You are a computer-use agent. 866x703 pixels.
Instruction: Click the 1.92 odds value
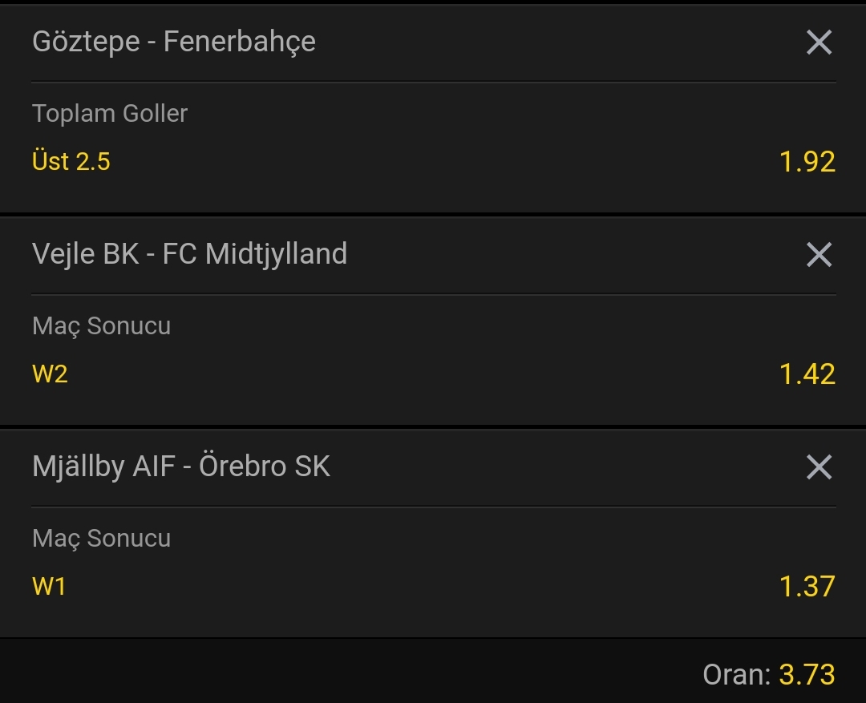tap(807, 162)
